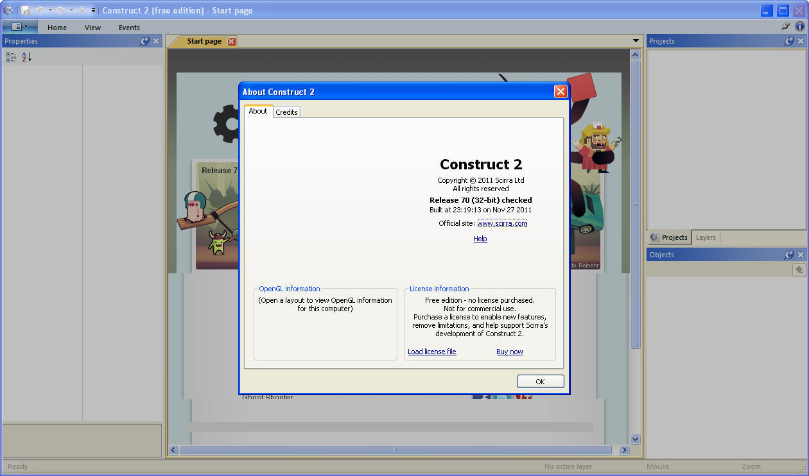Click the horizontal scrollbar thumb on Start page
Image resolution: width=809 pixels, height=476 pixels.
(395, 450)
